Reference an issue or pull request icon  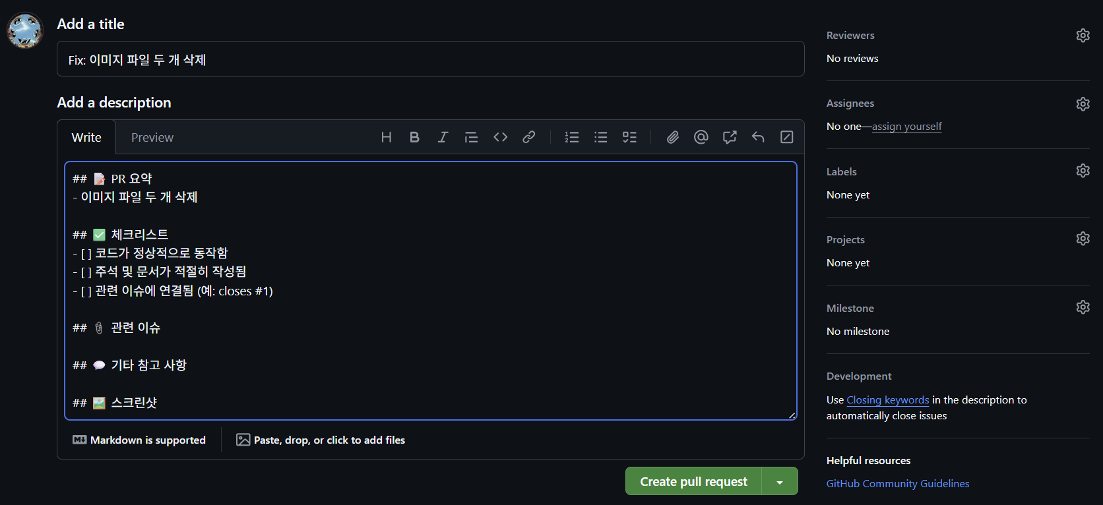click(730, 137)
